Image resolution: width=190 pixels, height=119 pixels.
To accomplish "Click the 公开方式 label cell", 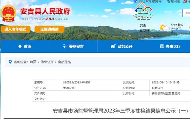I will coord(47,88).
